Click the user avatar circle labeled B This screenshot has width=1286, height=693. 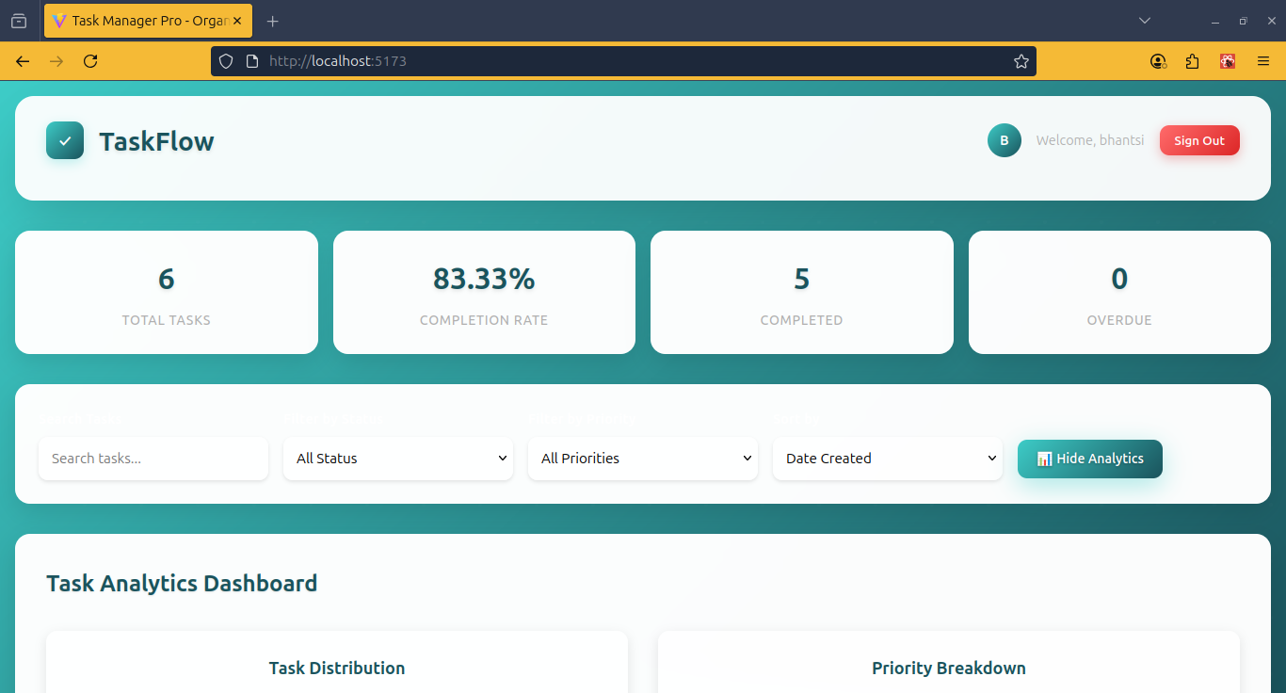click(x=1004, y=140)
